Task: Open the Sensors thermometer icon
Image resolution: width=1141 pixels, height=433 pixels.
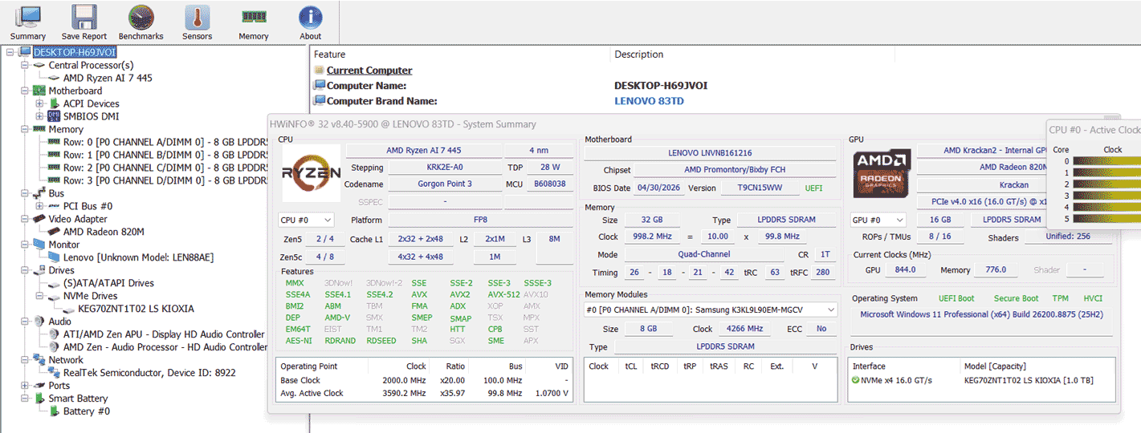Action: [x=197, y=22]
